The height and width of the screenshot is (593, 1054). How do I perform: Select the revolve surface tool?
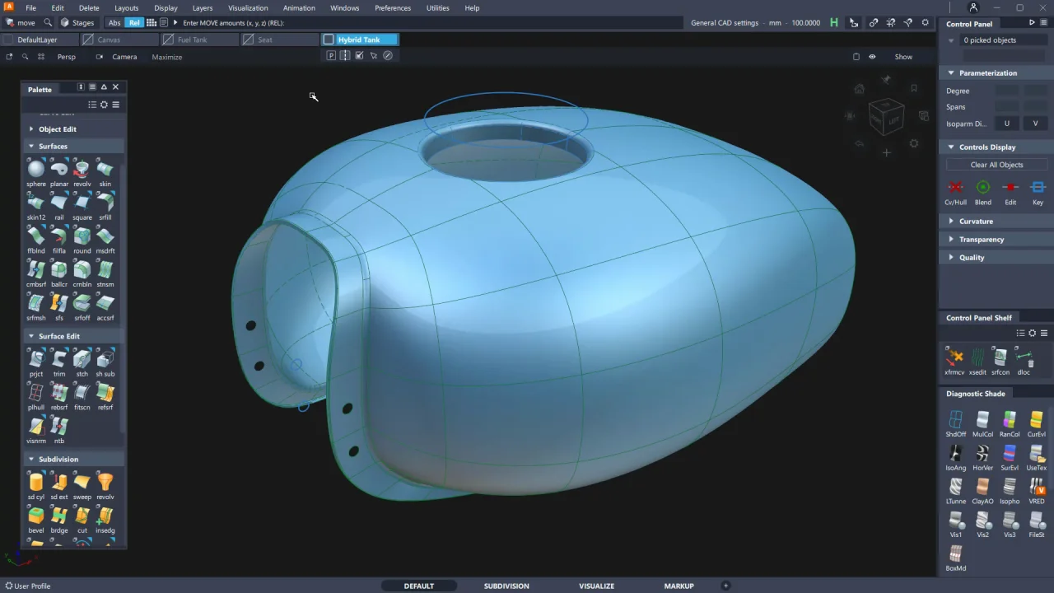pos(82,170)
